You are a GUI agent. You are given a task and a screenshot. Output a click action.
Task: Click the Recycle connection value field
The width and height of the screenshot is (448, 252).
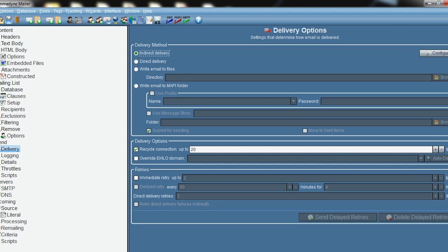[311, 149]
